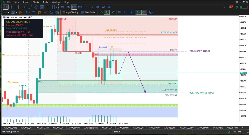Open the search magnifier at top right

coord(224,7)
